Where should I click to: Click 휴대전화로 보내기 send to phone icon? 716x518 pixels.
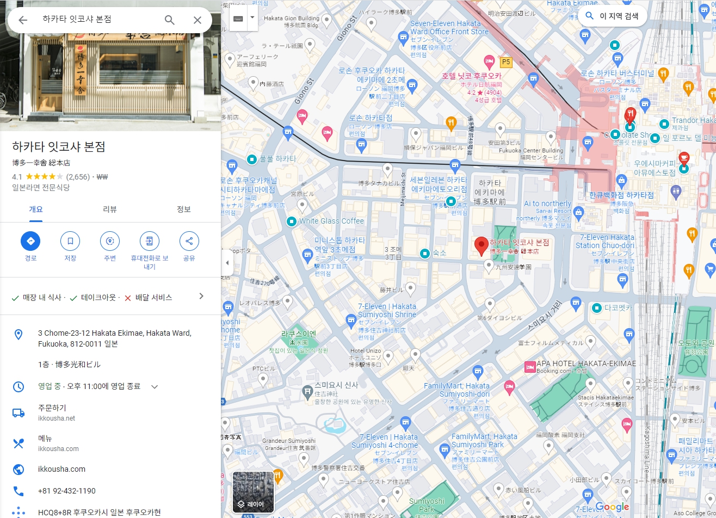click(x=150, y=240)
